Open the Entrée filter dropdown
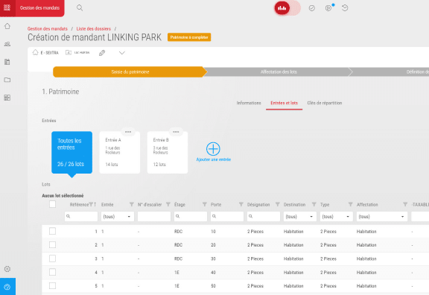 pos(118,217)
